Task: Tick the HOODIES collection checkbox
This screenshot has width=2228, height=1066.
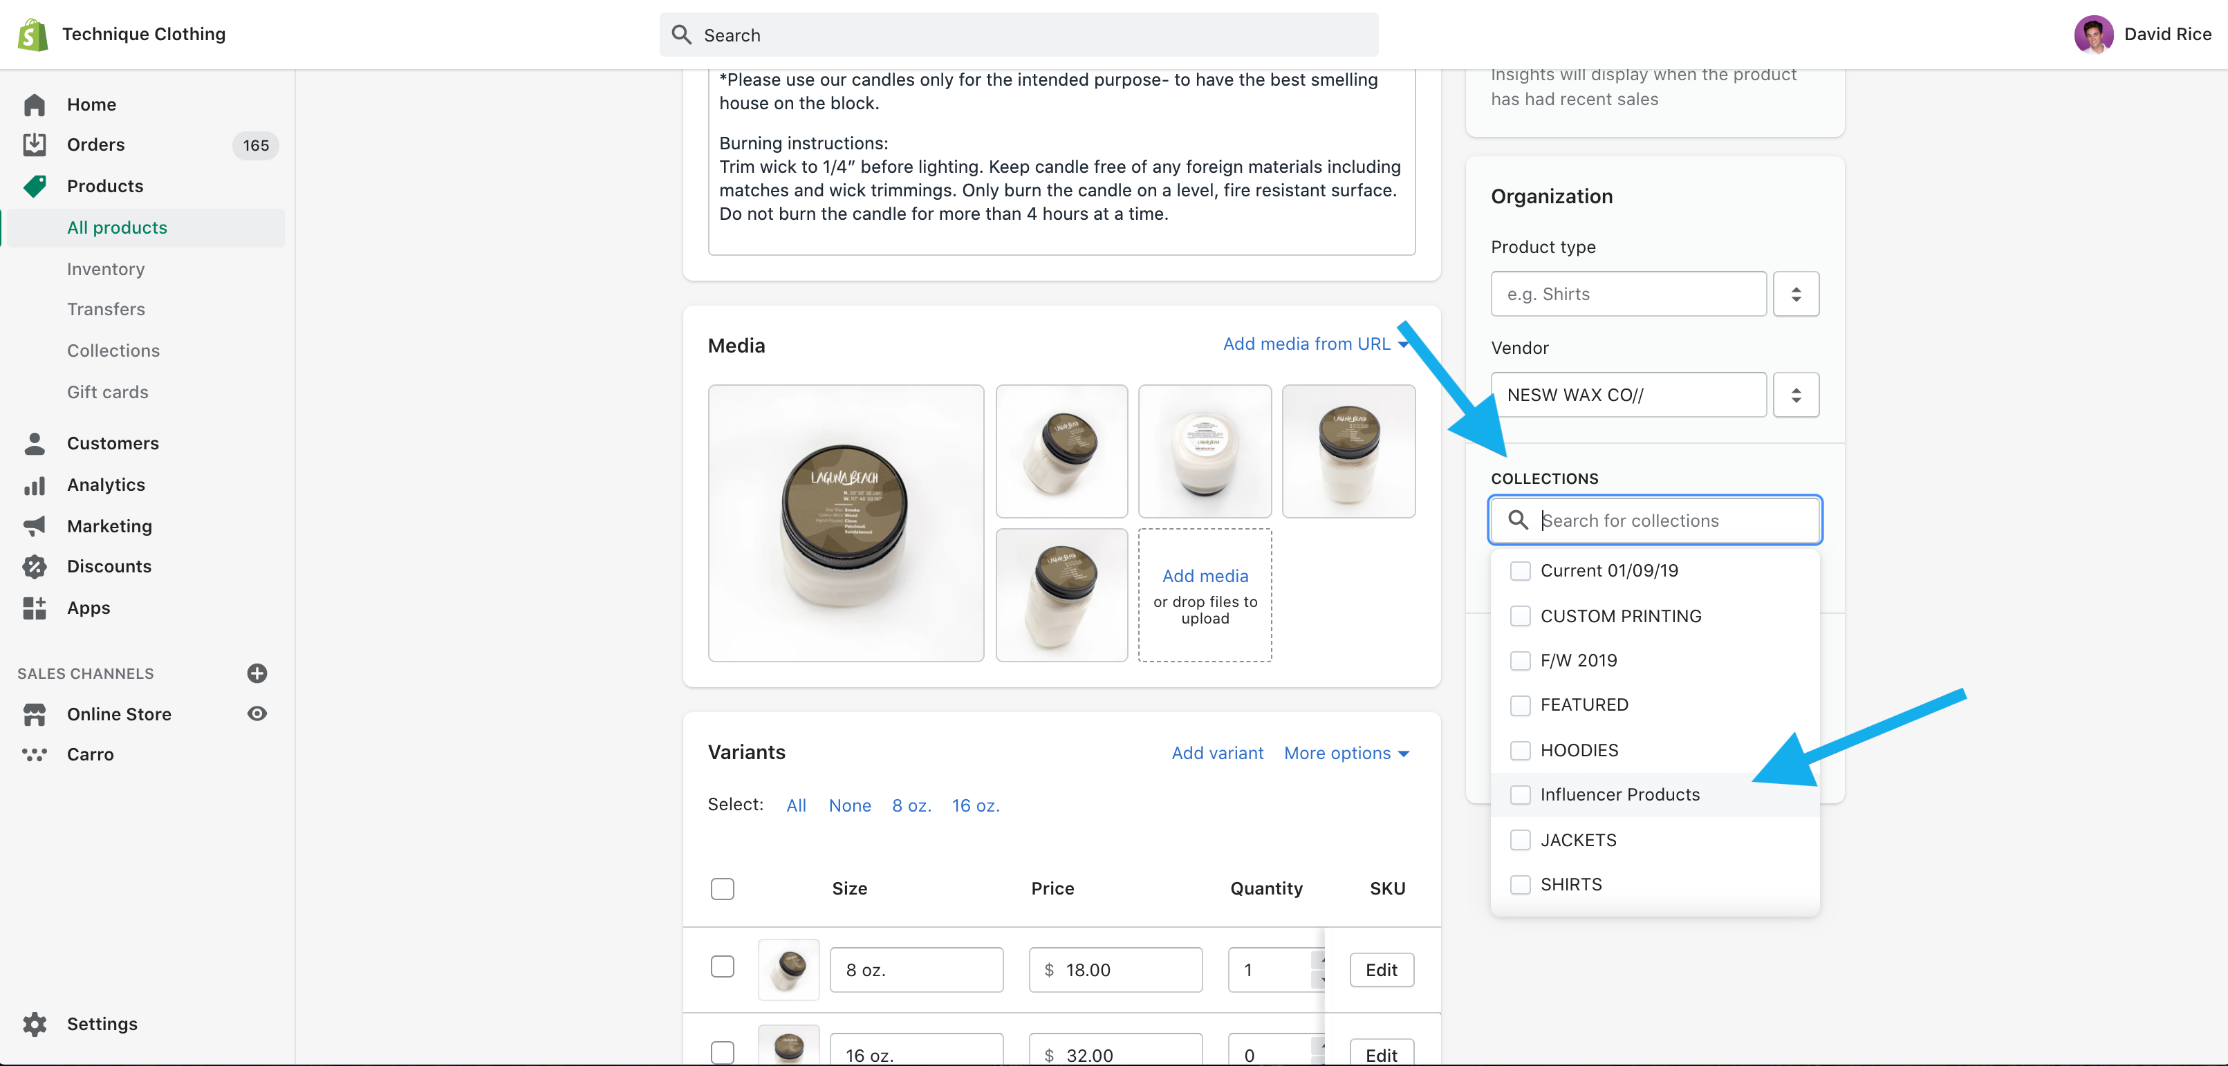Action: 1520,751
